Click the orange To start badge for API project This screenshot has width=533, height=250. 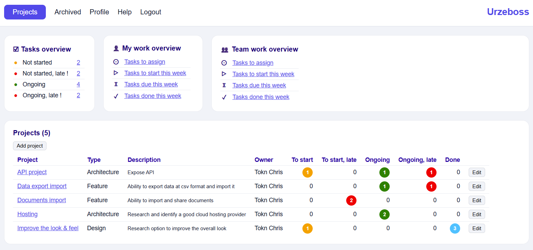307,172
